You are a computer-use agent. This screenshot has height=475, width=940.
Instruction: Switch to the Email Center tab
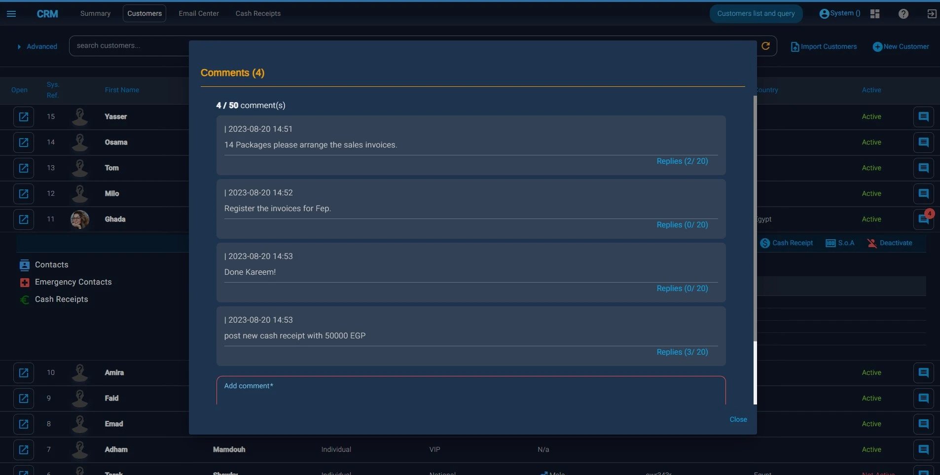click(x=199, y=13)
